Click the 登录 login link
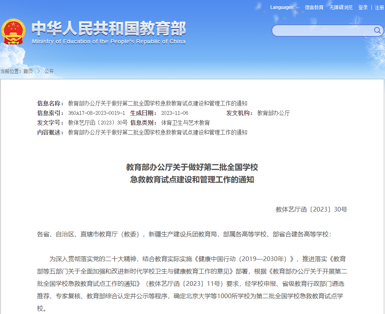This screenshot has width=385, height=314. (x=363, y=7)
